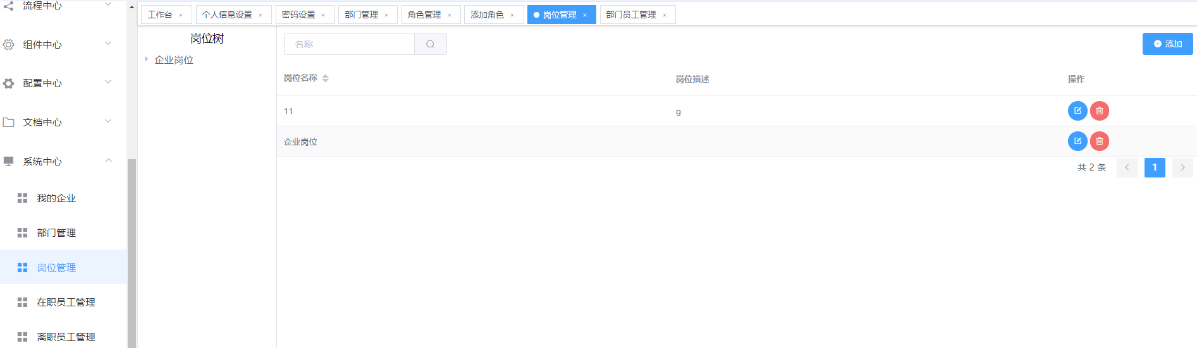Collapse the 系统中心 menu chevron

click(x=108, y=160)
